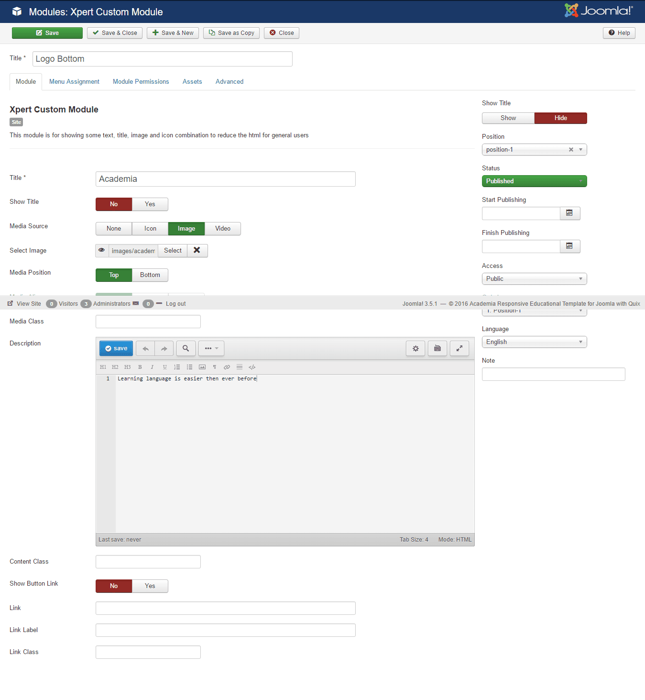This screenshot has width=645, height=700.
Task: Toggle editor fullscreen mode
Action: [x=459, y=348]
